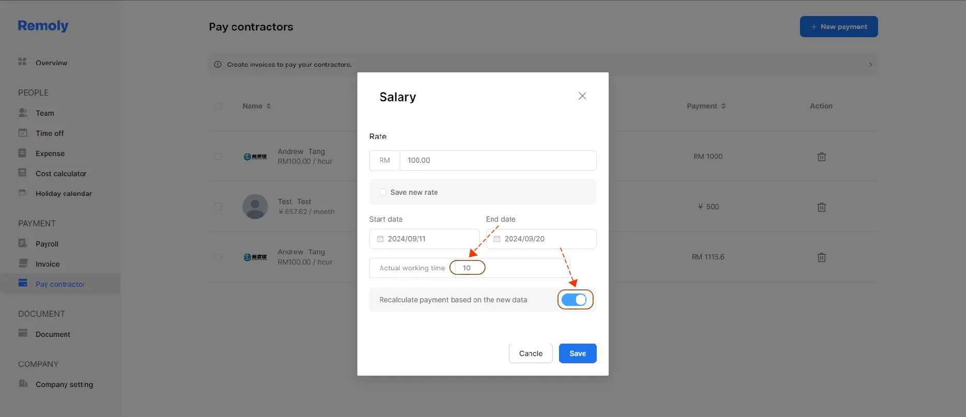Viewport: 966px width, 417px height.
Task: Select all rows with header checkbox
Action: (x=218, y=106)
